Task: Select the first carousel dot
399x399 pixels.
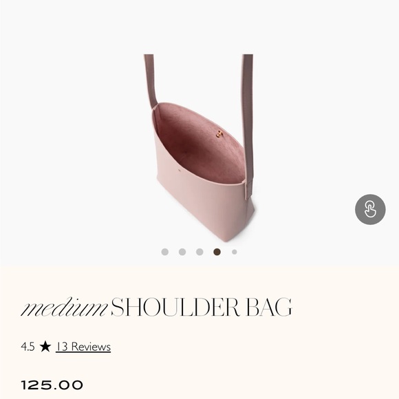Action: tap(165, 252)
